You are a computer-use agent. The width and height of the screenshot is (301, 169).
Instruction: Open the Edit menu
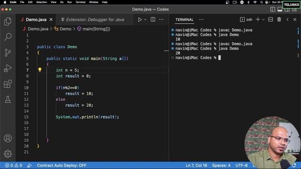click(30, 2)
